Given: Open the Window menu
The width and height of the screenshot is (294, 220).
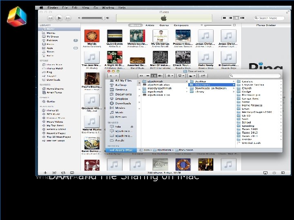Looking at the screenshot, I should (108, 8).
